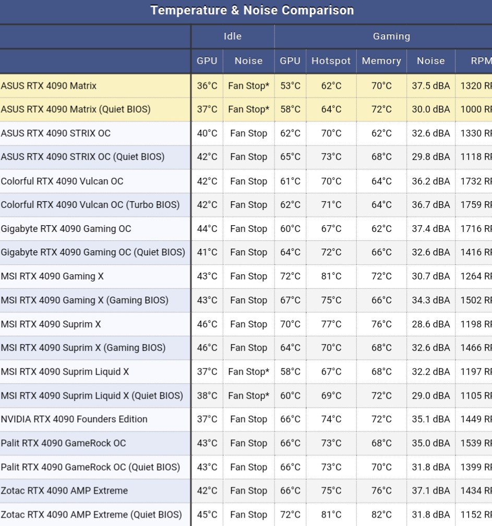Select the NVIDIA RTX 4090 Founders Edition row
Viewport: 492px width, 526px height.
coord(74,419)
